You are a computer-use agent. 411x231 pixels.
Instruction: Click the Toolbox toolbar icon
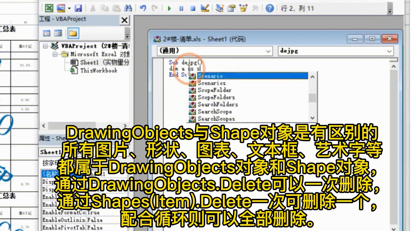[x=255, y=8]
